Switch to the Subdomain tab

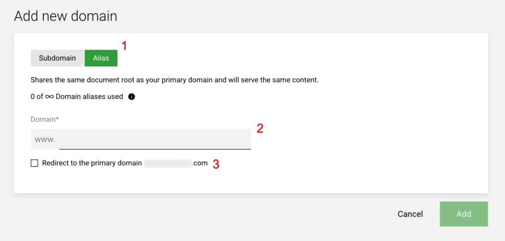pyautogui.click(x=58, y=58)
